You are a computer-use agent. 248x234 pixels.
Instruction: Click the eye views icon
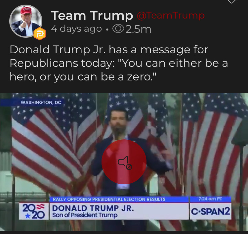click(x=118, y=29)
